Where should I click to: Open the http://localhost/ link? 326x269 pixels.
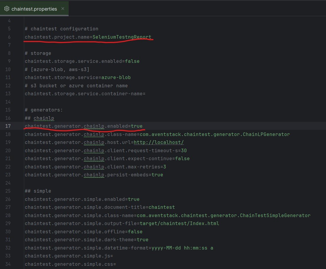pos(159,142)
